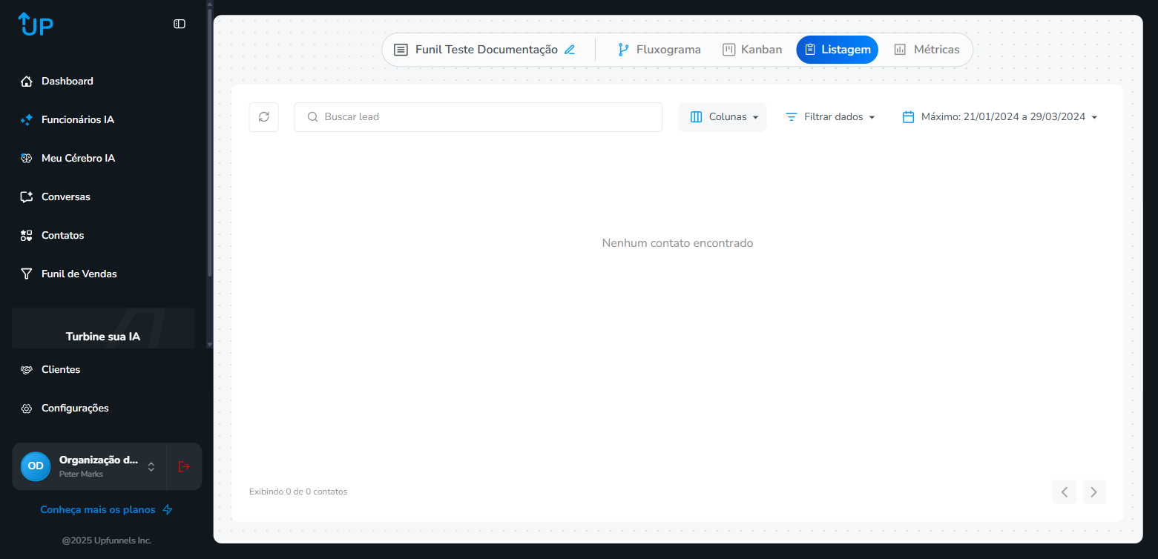
Task: Click the UP logo icon
Action: click(x=36, y=24)
